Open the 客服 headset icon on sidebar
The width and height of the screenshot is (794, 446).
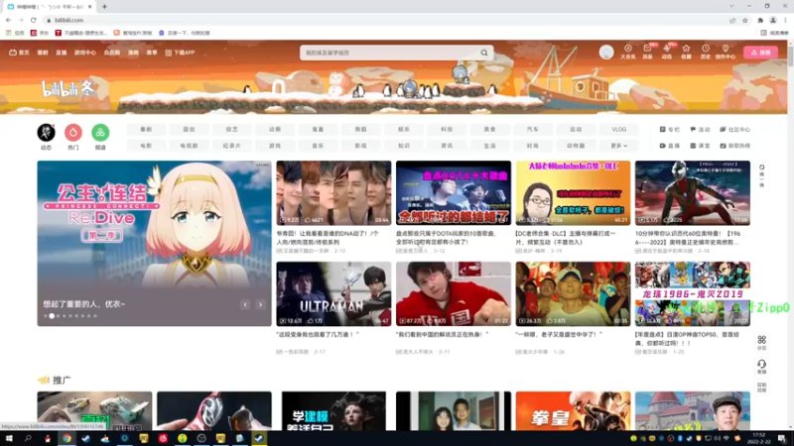[761, 367]
